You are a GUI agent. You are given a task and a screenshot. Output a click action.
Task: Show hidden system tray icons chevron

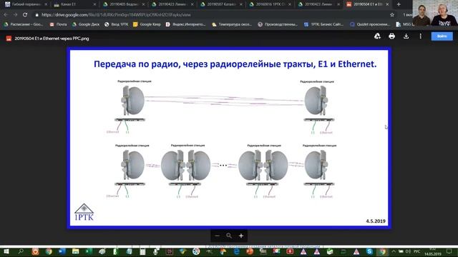click(394, 251)
